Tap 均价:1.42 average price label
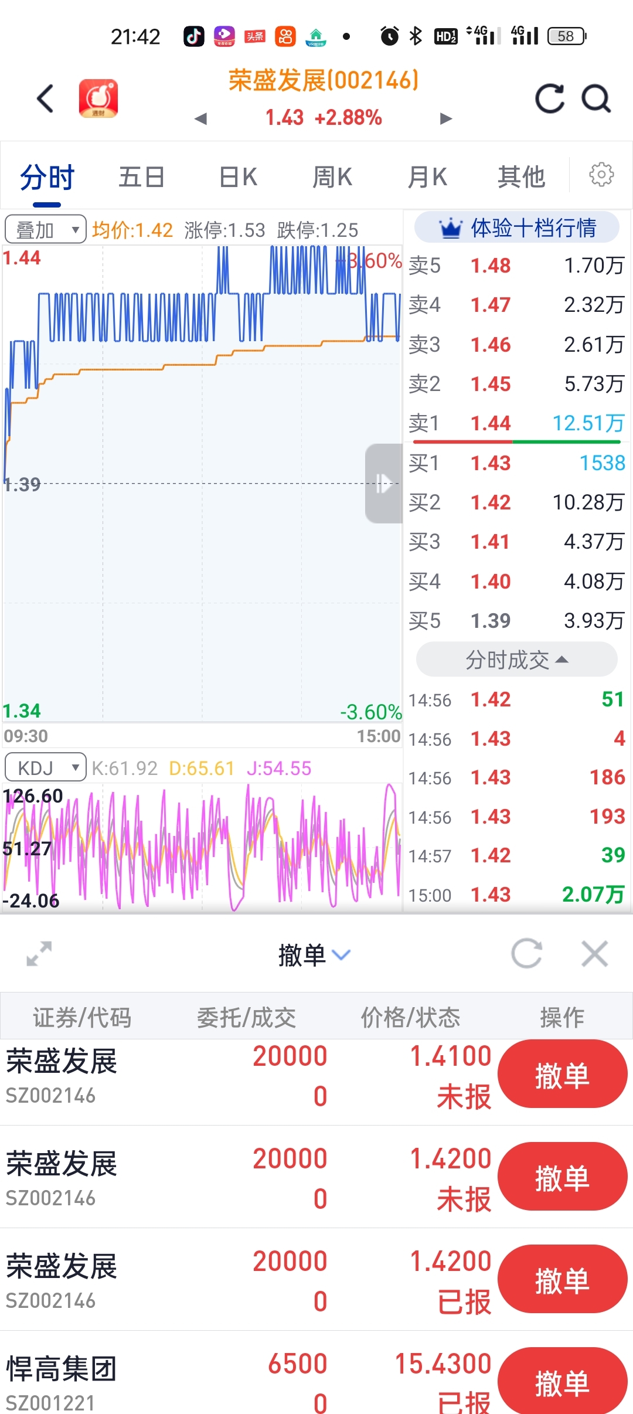 pyautogui.click(x=132, y=230)
